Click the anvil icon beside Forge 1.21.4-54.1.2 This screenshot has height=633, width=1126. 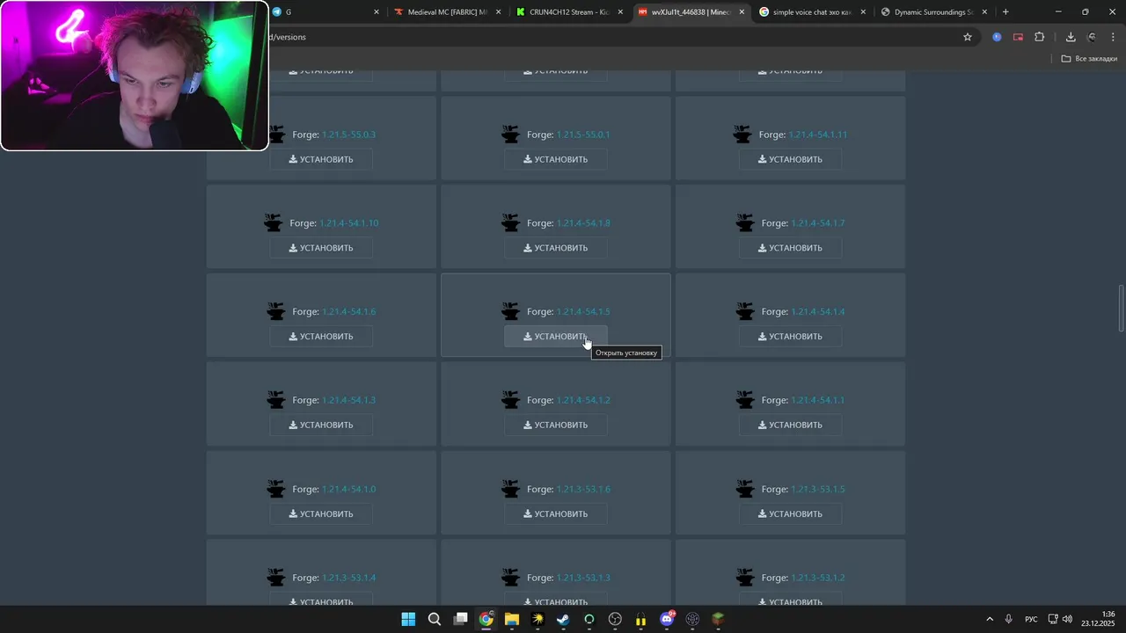(x=510, y=400)
